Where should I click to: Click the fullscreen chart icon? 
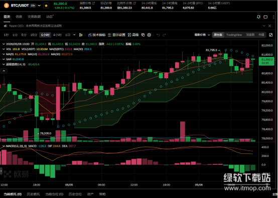271,35
